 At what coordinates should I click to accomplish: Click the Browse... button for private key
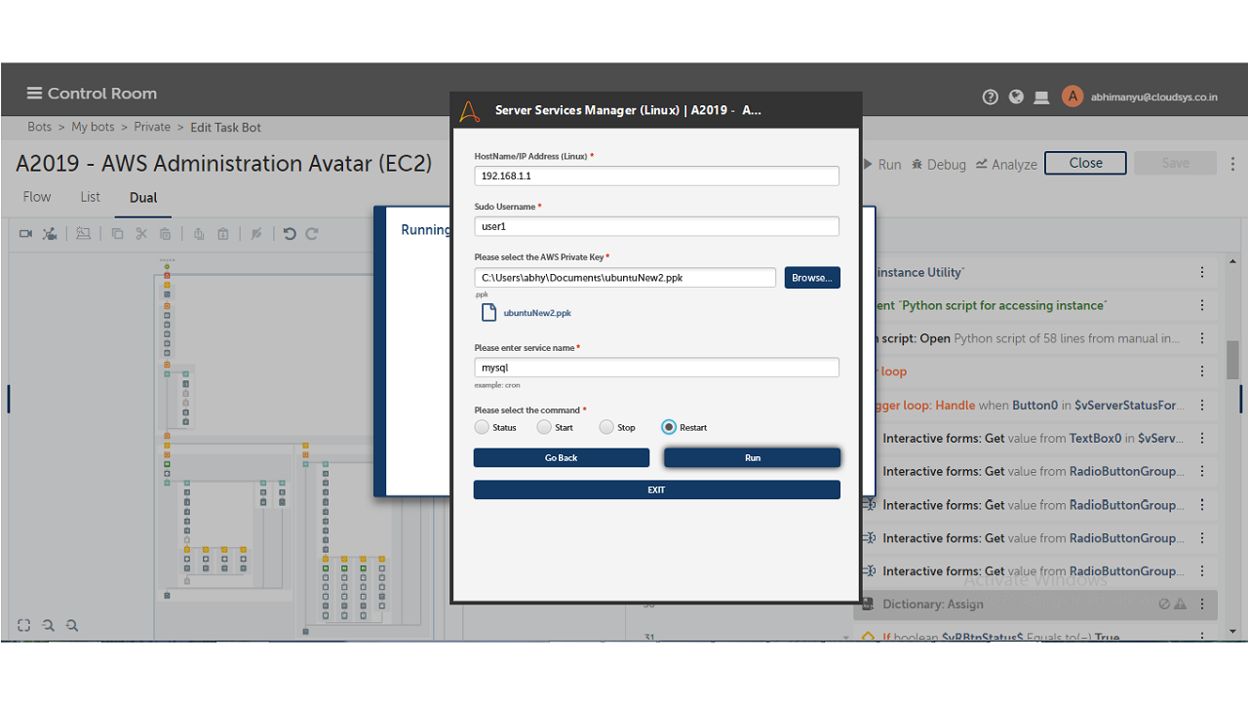click(811, 278)
